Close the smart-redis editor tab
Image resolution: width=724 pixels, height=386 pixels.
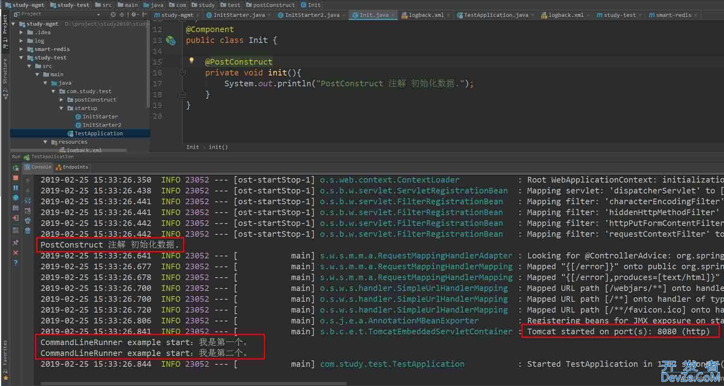[x=695, y=15]
